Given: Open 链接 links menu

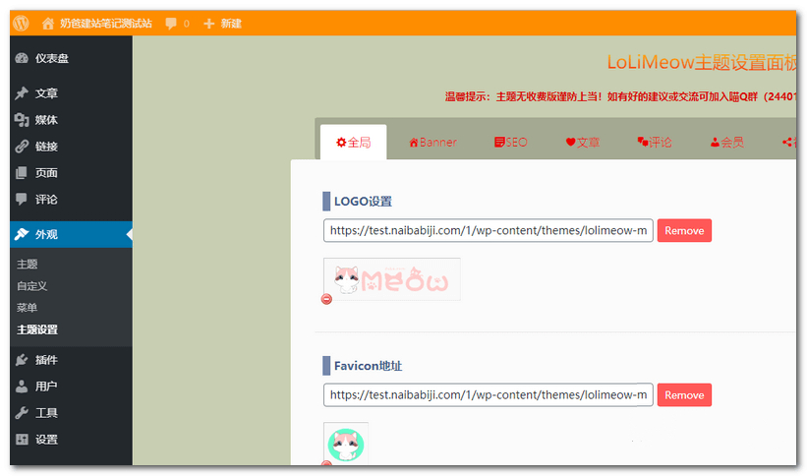Looking at the screenshot, I should point(46,147).
